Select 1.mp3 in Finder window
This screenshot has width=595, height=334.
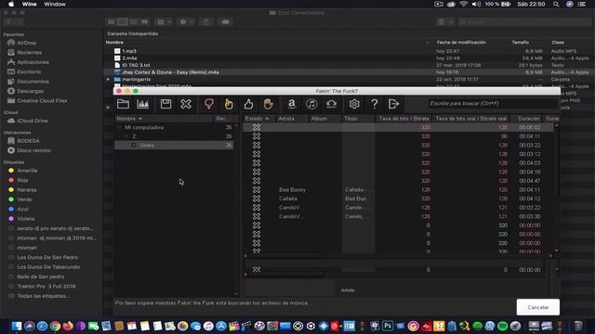tap(129, 51)
